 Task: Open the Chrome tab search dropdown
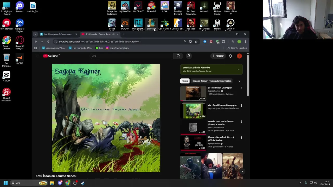pyautogui.click(x=35, y=34)
